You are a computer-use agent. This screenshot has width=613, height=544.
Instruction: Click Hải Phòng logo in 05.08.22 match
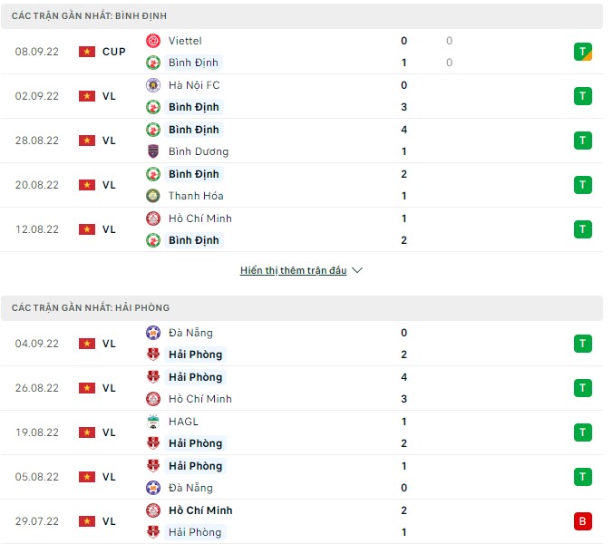pyautogui.click(x=153, y=466)
